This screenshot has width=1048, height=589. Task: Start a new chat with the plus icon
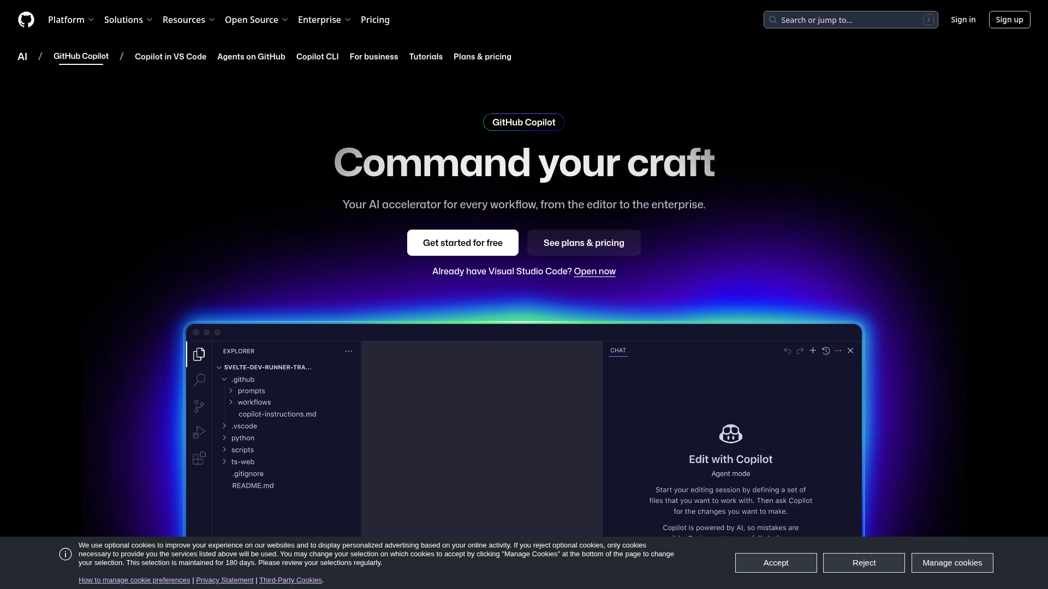[813, 351]
